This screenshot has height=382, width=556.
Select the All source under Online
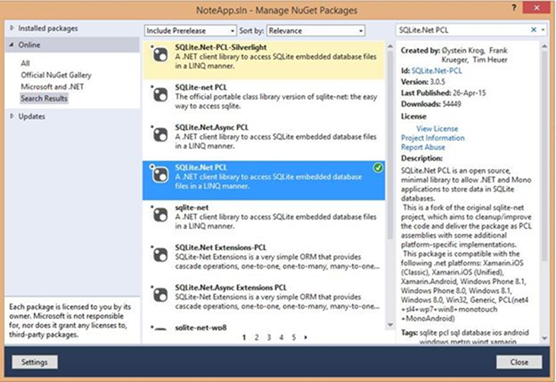pos(25,63)
